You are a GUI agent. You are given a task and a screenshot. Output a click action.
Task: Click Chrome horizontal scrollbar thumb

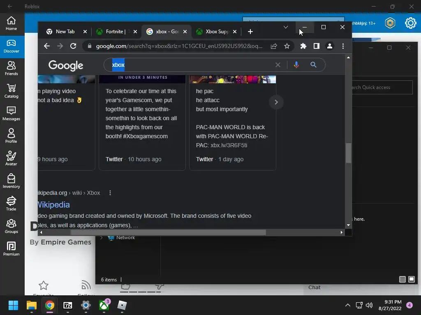click(x=168, y=232)
